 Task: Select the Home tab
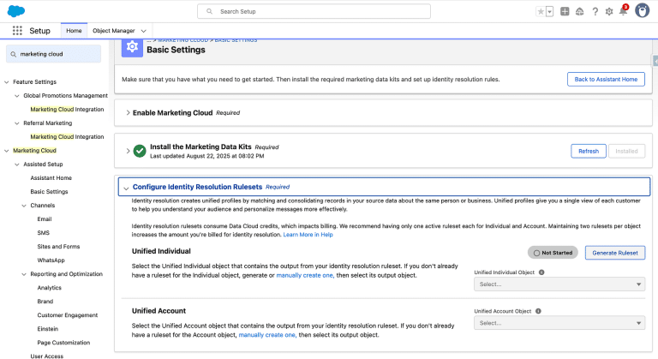pos(74,30)
